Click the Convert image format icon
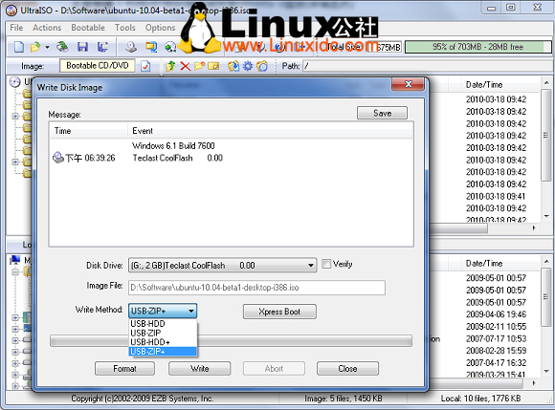 [151, 47]
